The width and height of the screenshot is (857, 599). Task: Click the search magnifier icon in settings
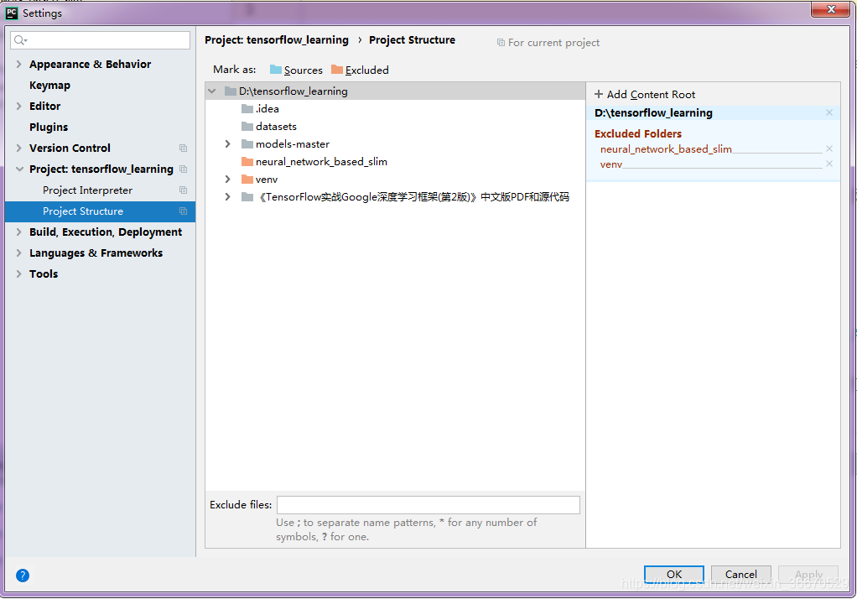(x=20, y=40)
